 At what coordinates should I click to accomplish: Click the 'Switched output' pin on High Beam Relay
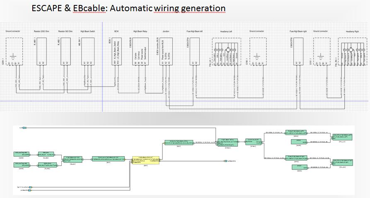[x=145, y=58]
